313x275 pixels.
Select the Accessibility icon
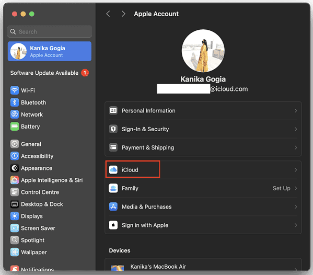15,156
